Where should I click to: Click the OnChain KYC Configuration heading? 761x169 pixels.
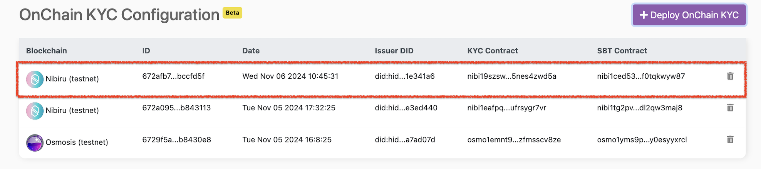tap(119, 15)
